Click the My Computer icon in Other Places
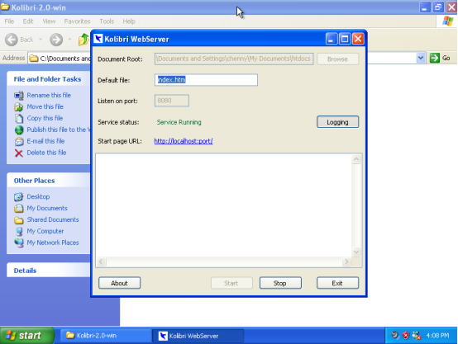The height and width of the screenshot is (344, 458). point(19,231)
